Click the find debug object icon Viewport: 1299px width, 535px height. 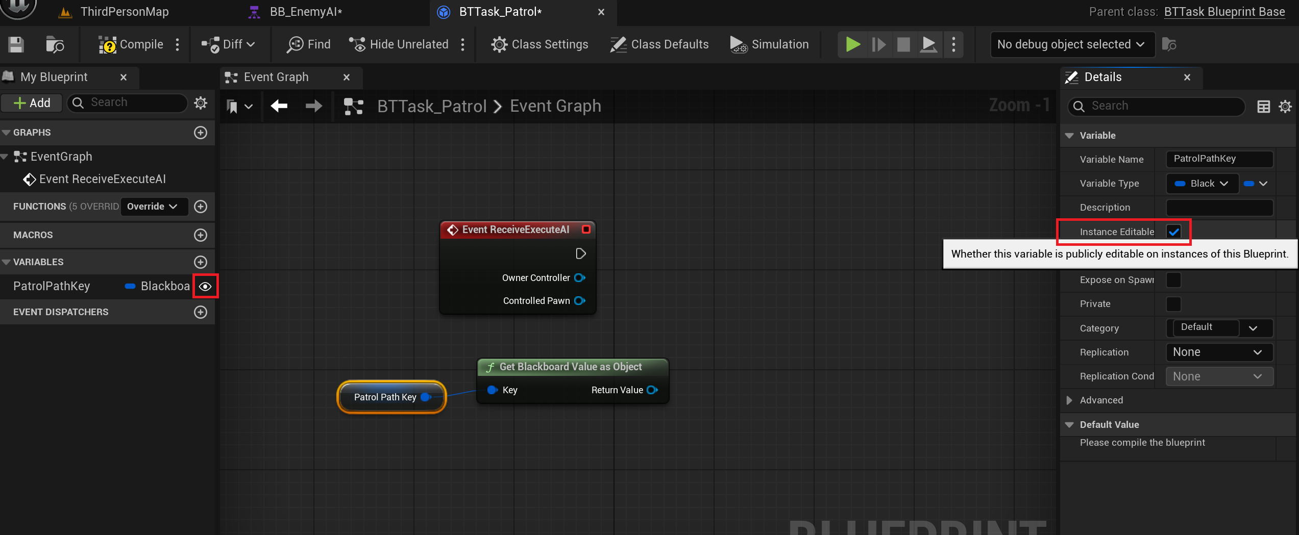tap(1169, 44)
